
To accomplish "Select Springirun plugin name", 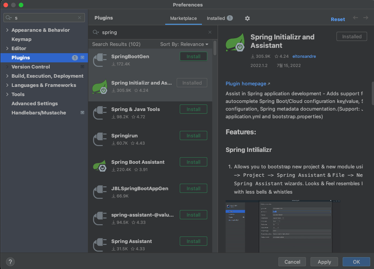I will (125, 136).
